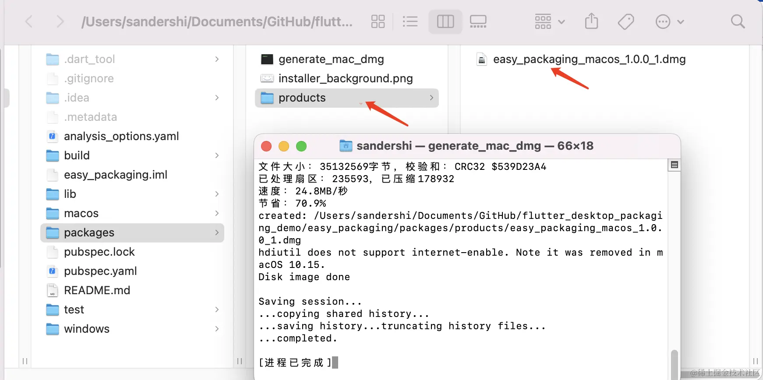The image size is (763, 380).
Task: Expand the products folder chevron
Action: [431, 98]
